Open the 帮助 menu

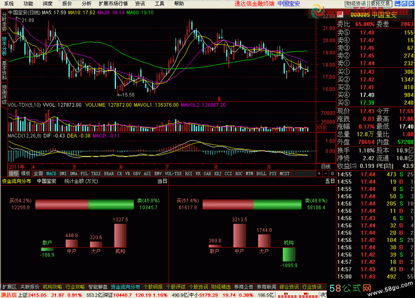(x=179, y=3)
